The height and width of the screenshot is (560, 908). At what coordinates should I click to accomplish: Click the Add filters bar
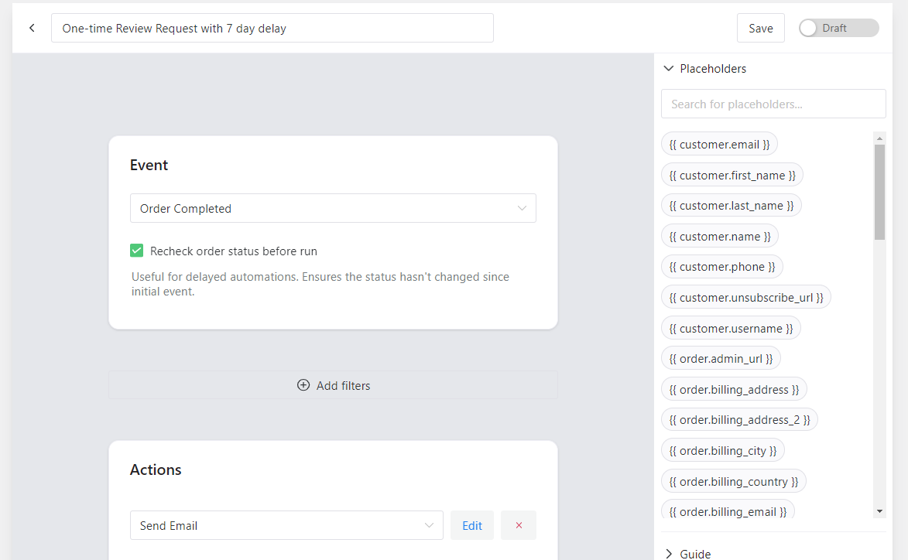[333, 385]
